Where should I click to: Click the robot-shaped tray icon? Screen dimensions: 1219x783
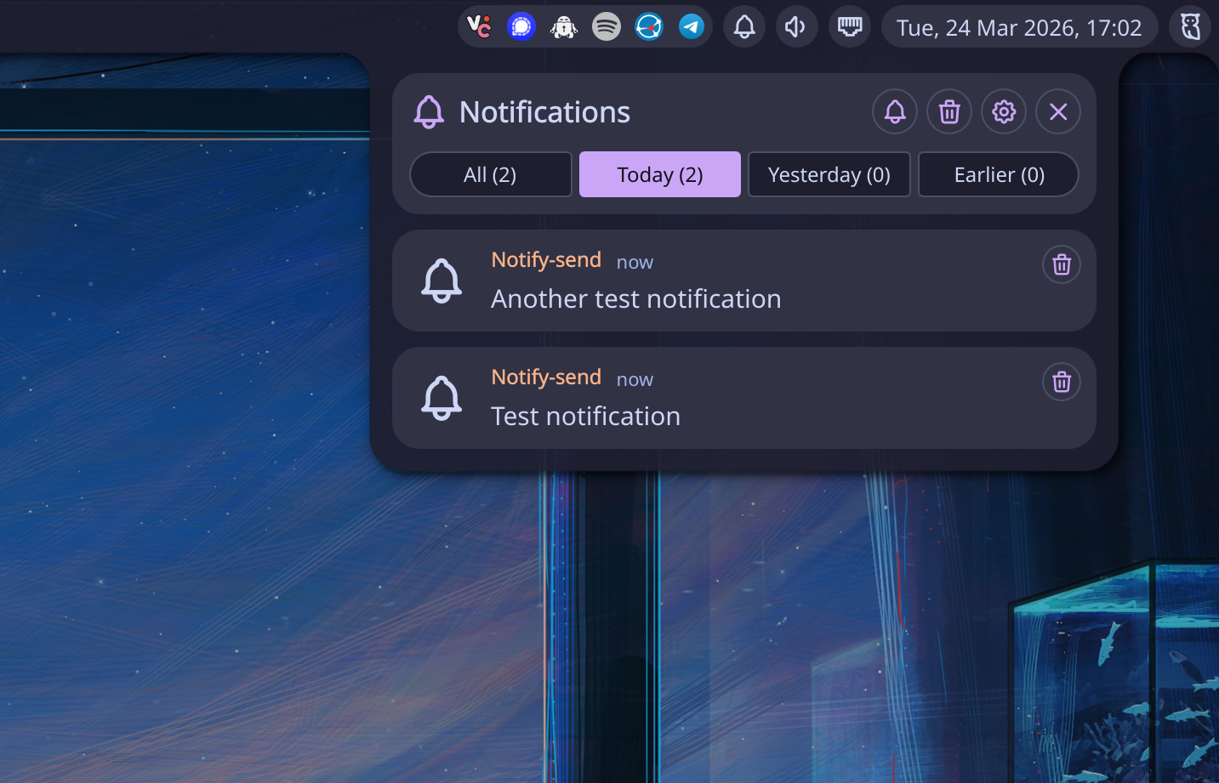[x=563, y=26]
